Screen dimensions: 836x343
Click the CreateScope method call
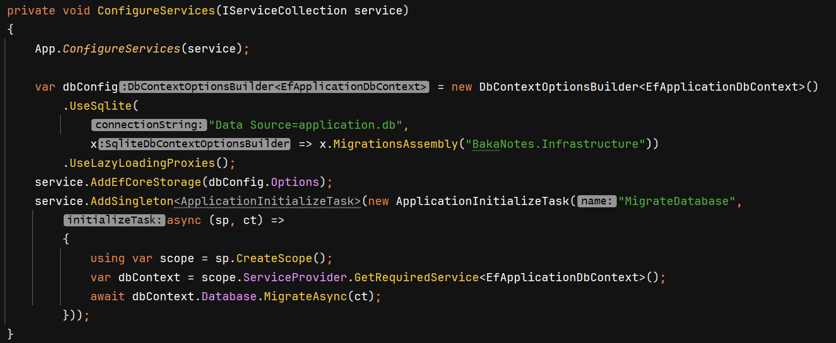pos(274,258)
